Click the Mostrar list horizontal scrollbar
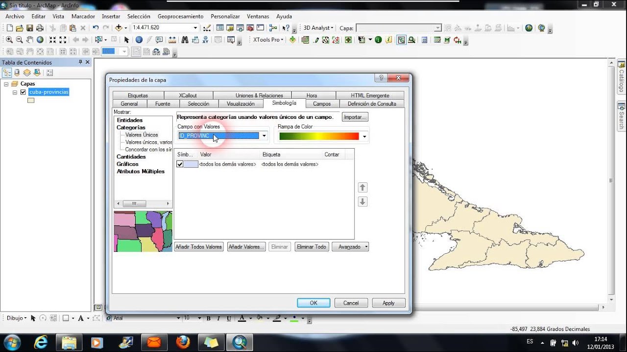 (143, 204)
